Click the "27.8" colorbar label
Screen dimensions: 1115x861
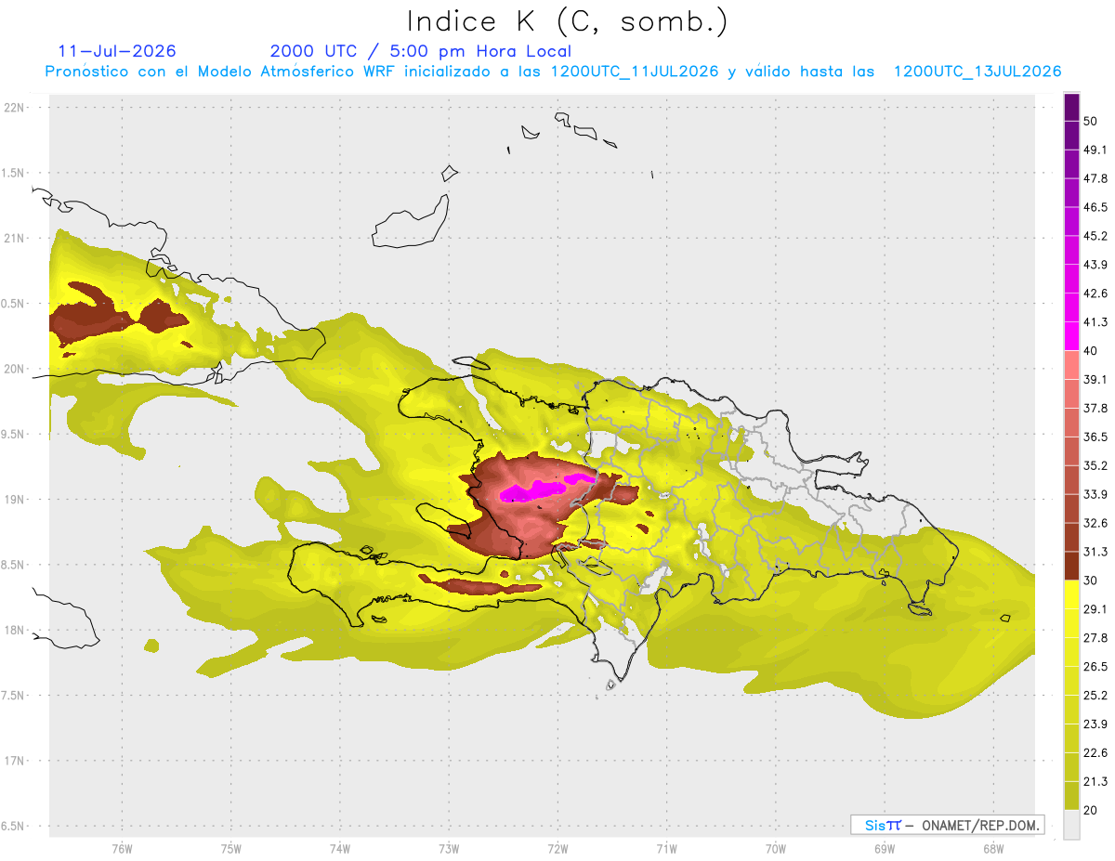pos(1095,638)
